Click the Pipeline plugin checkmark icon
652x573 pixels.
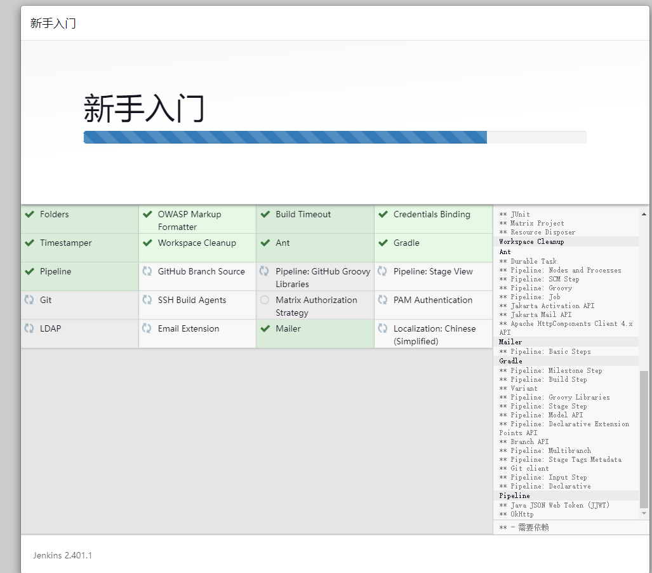click(30, 272)
